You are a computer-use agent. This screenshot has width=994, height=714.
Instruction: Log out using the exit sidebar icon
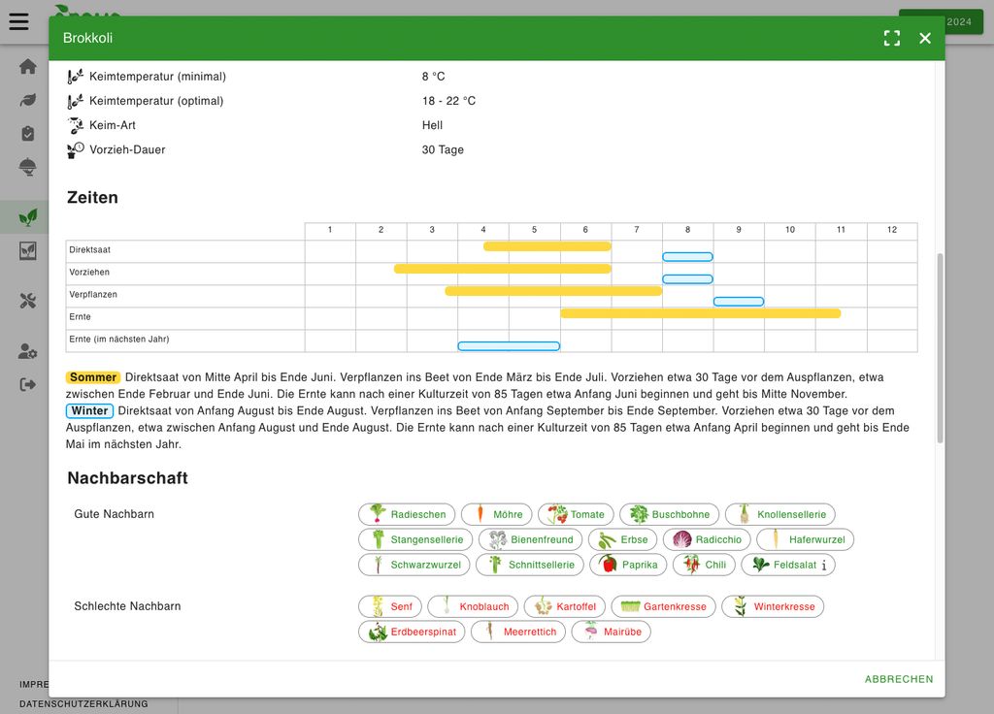[x=25, y=383]
